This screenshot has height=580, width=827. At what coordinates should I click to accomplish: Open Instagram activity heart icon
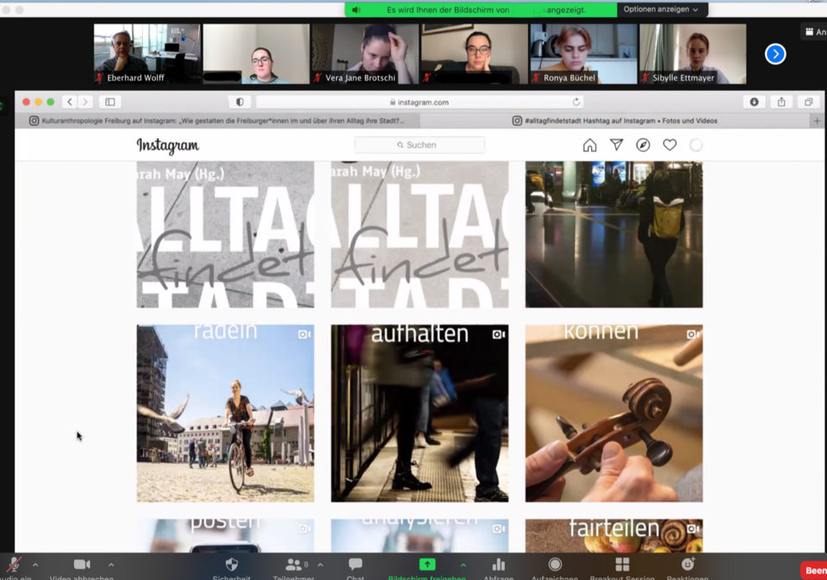(x=670, y=145)
